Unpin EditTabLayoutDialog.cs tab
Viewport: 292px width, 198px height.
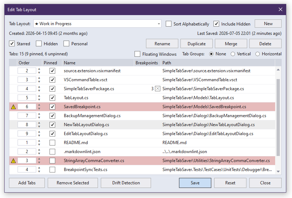pos(52,134)
